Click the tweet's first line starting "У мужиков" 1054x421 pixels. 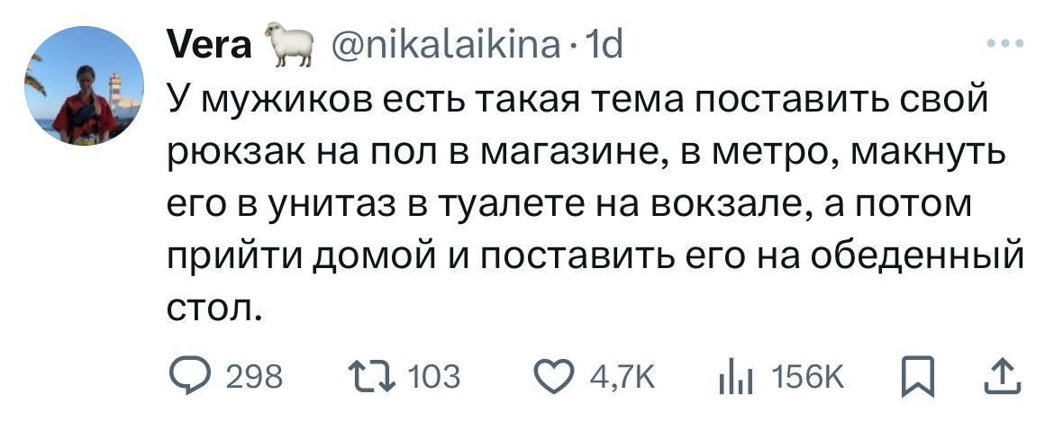point(578,100)
